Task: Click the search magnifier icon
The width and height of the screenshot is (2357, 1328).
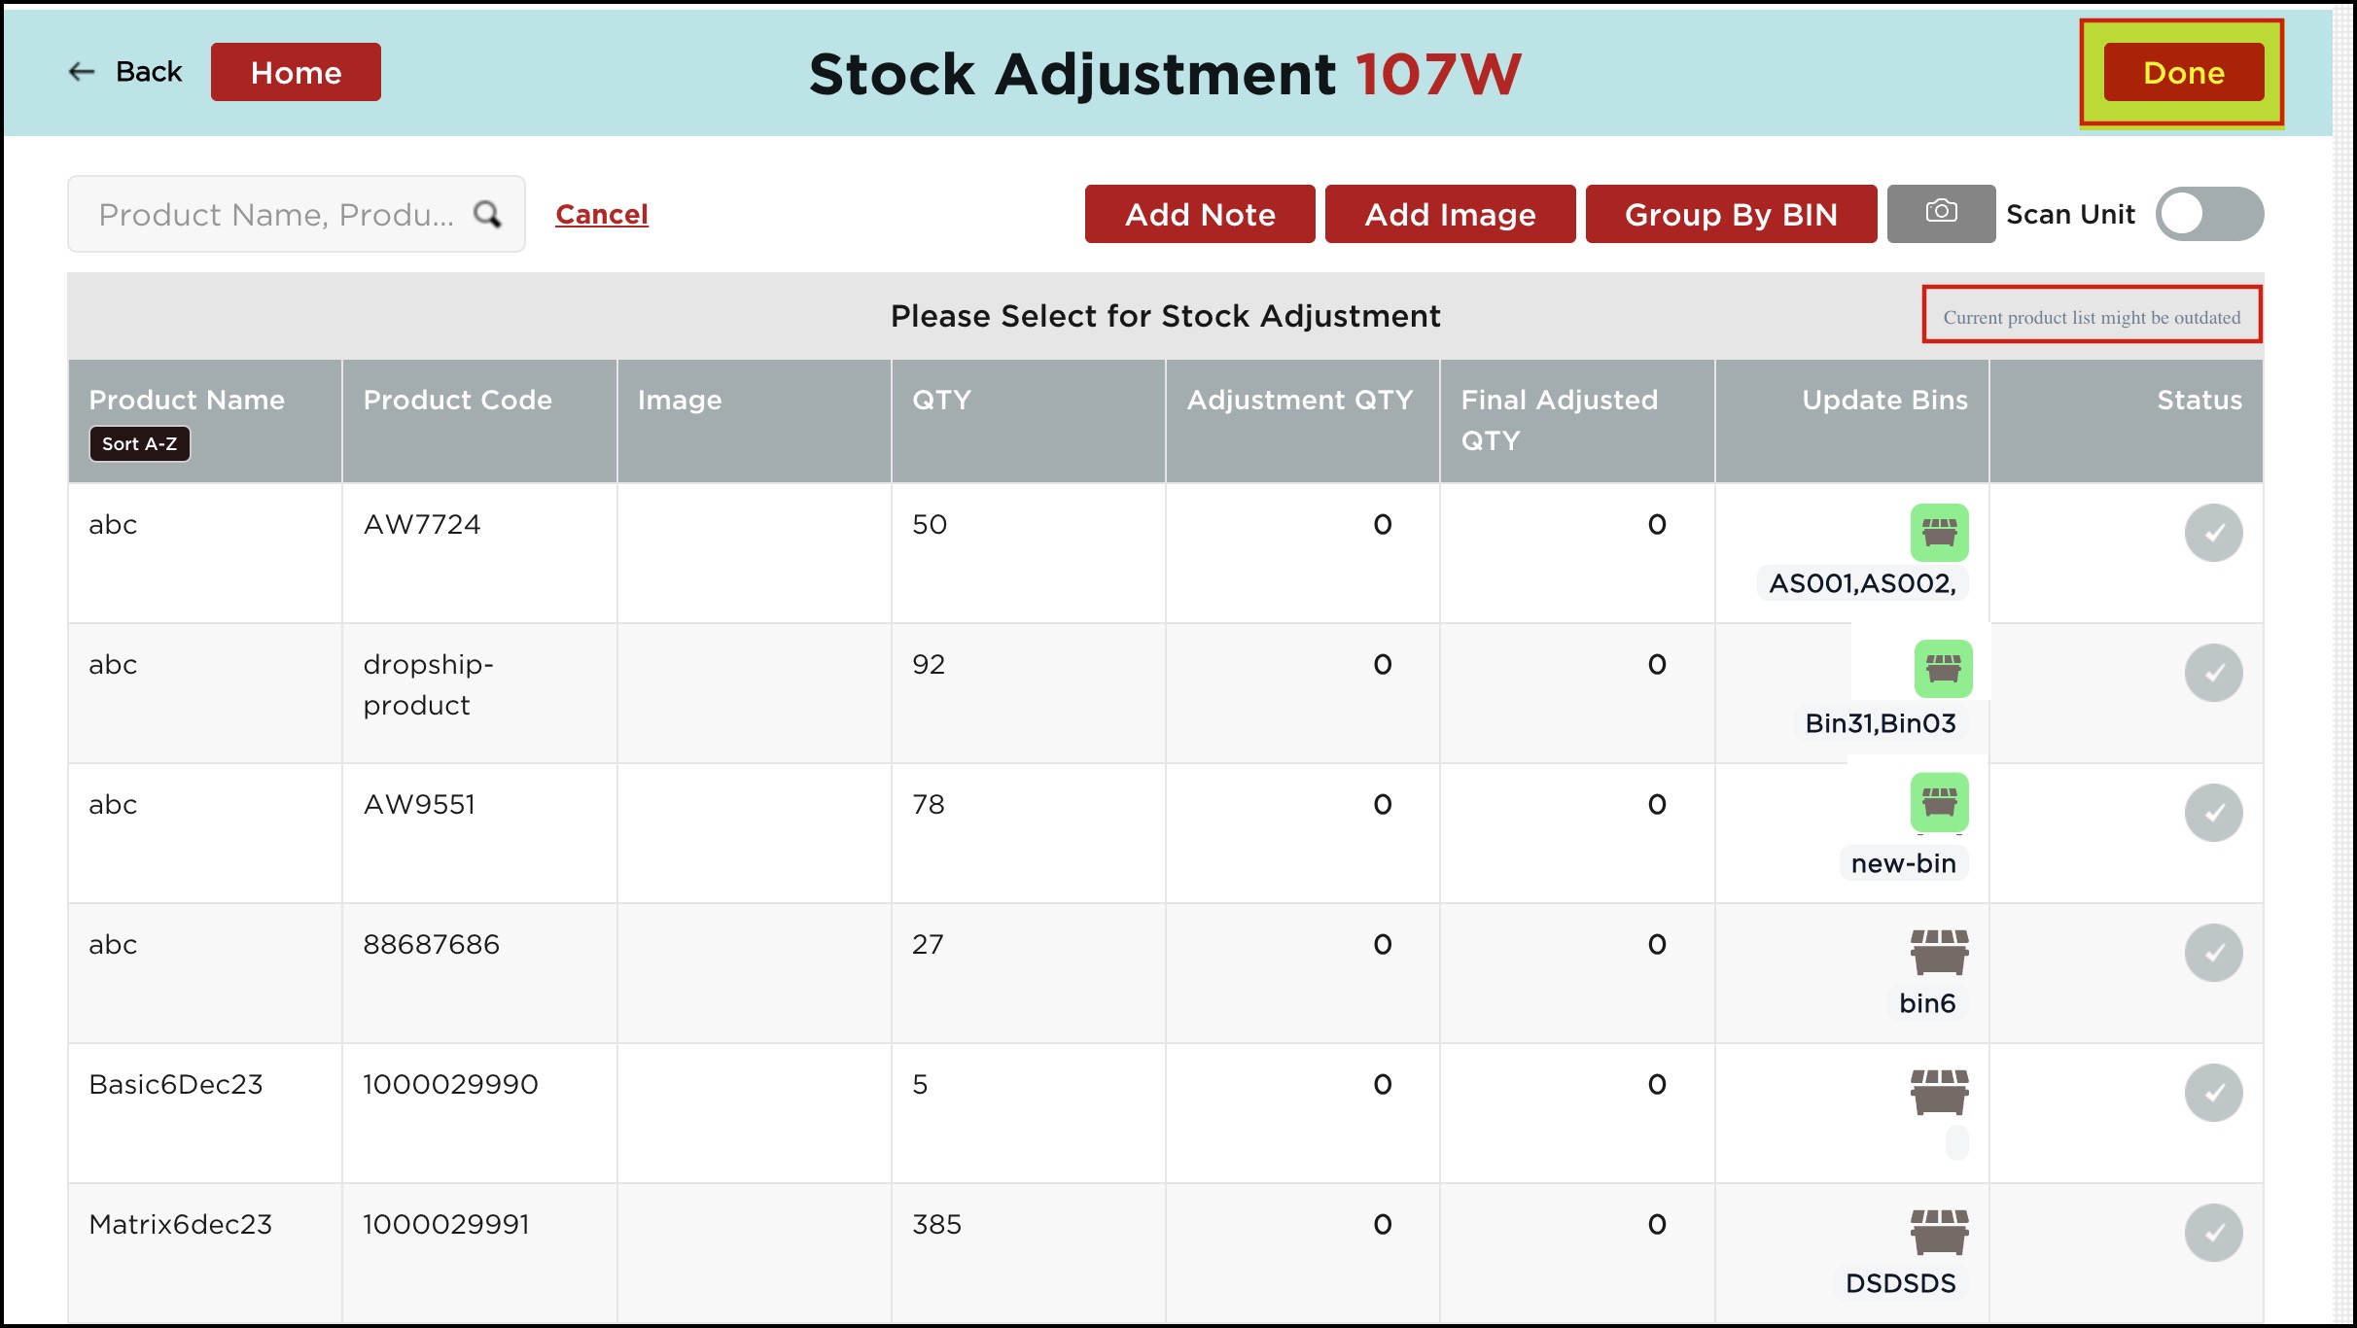Action: (x=487, y=214)
